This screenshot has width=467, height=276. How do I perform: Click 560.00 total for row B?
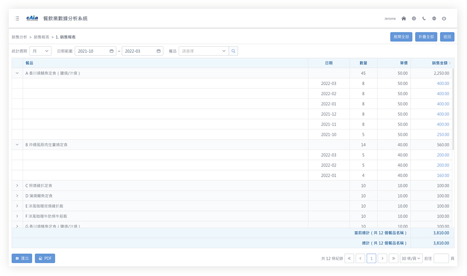pyautogui.click(x=443, y=145)
